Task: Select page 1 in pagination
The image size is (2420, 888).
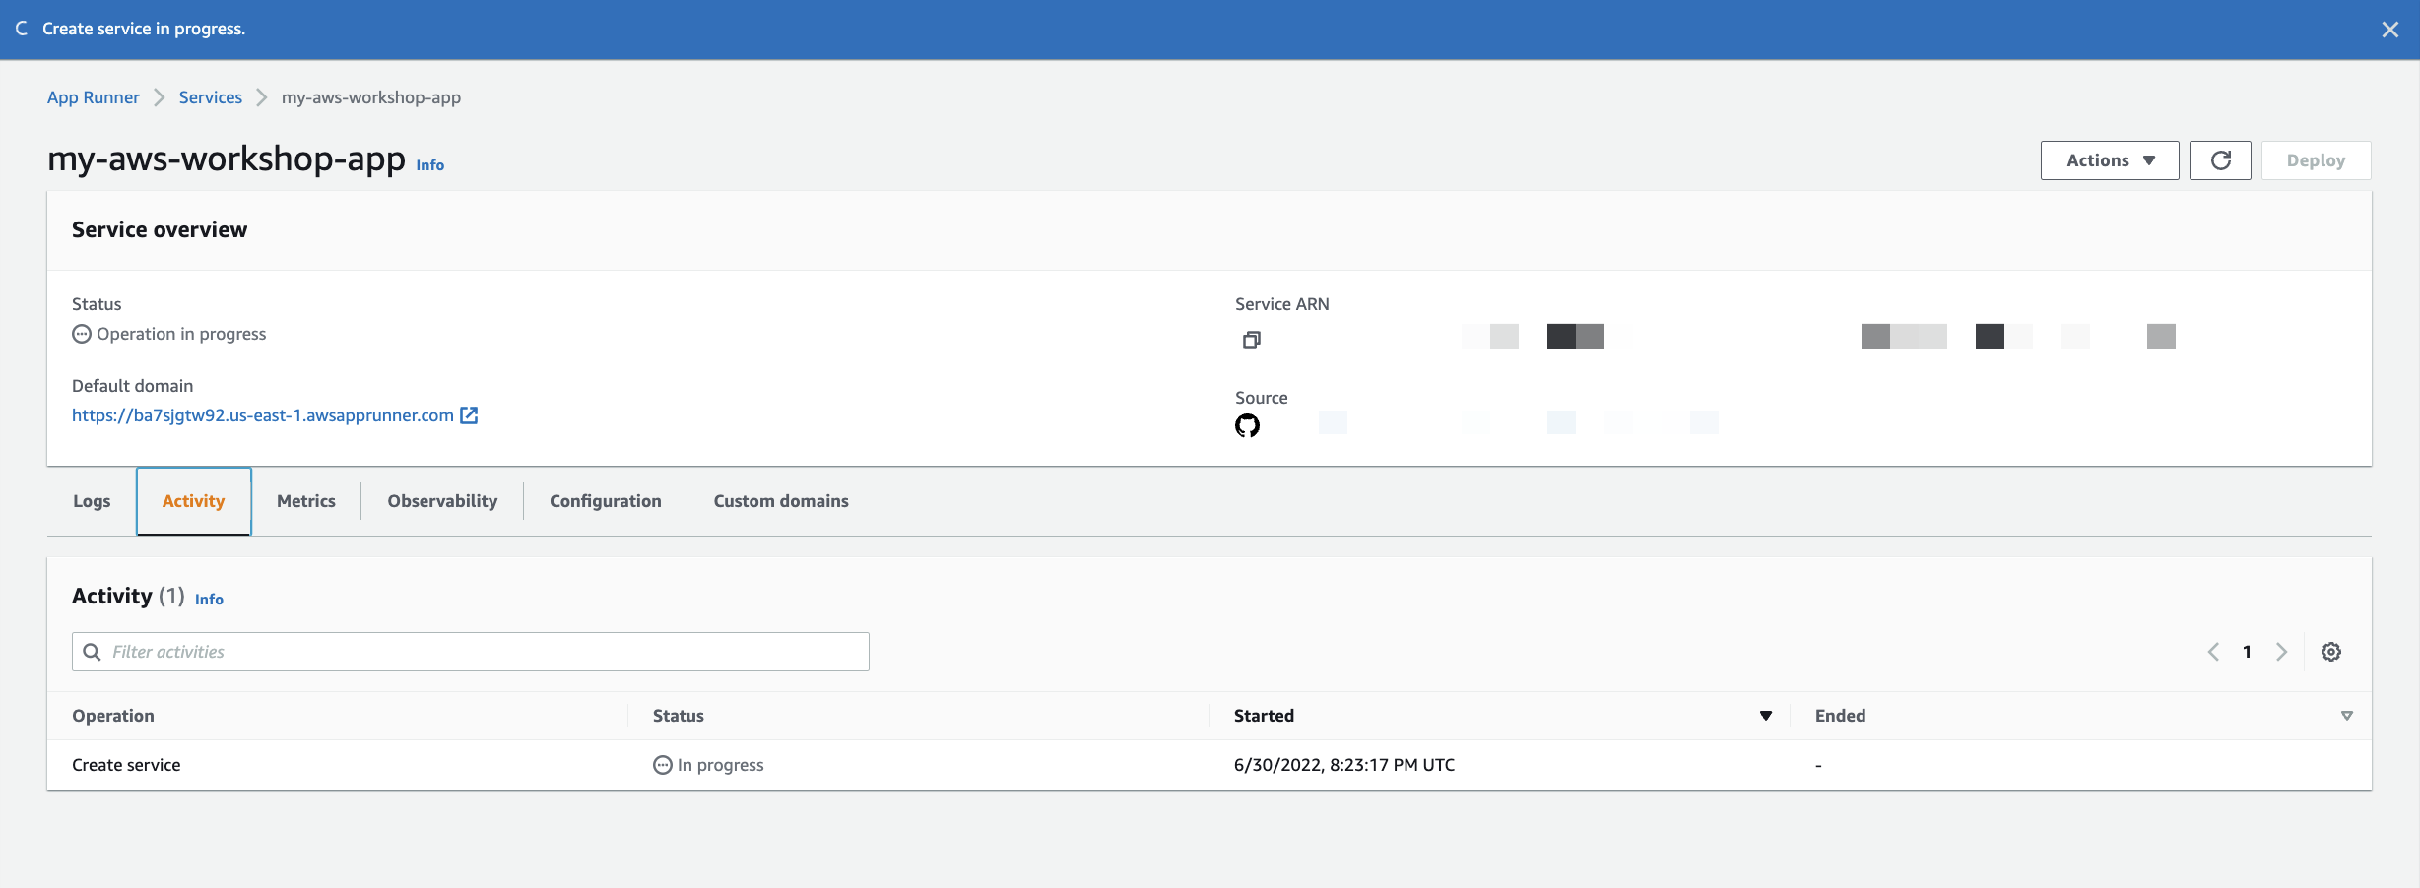Action: coord(2247,652)
